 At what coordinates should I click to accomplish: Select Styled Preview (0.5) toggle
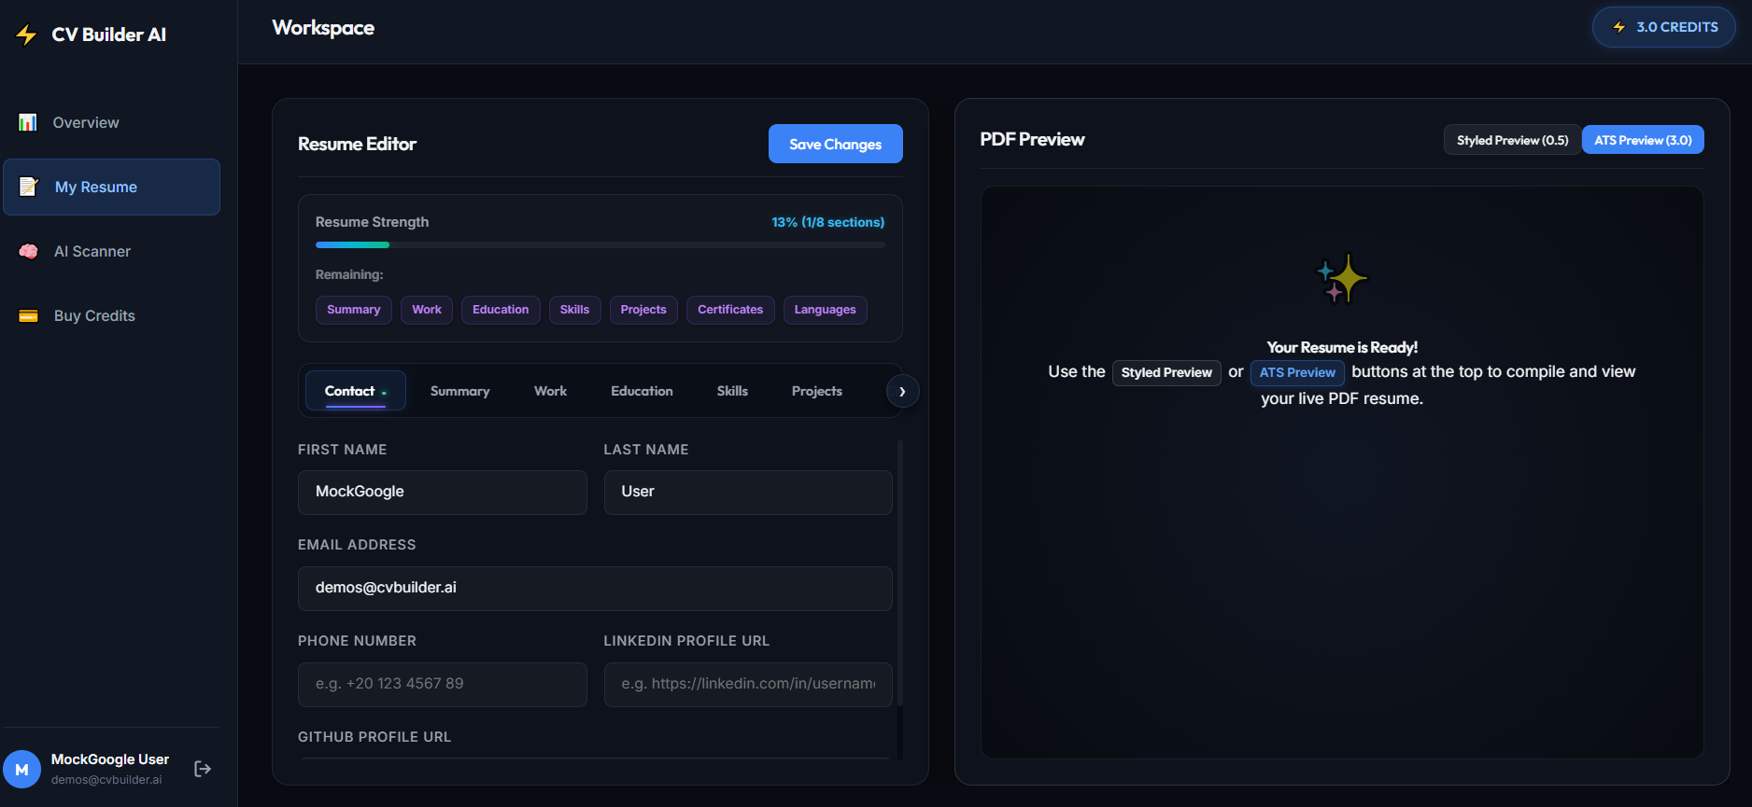pyautogui.click(x=1512, y=140)
